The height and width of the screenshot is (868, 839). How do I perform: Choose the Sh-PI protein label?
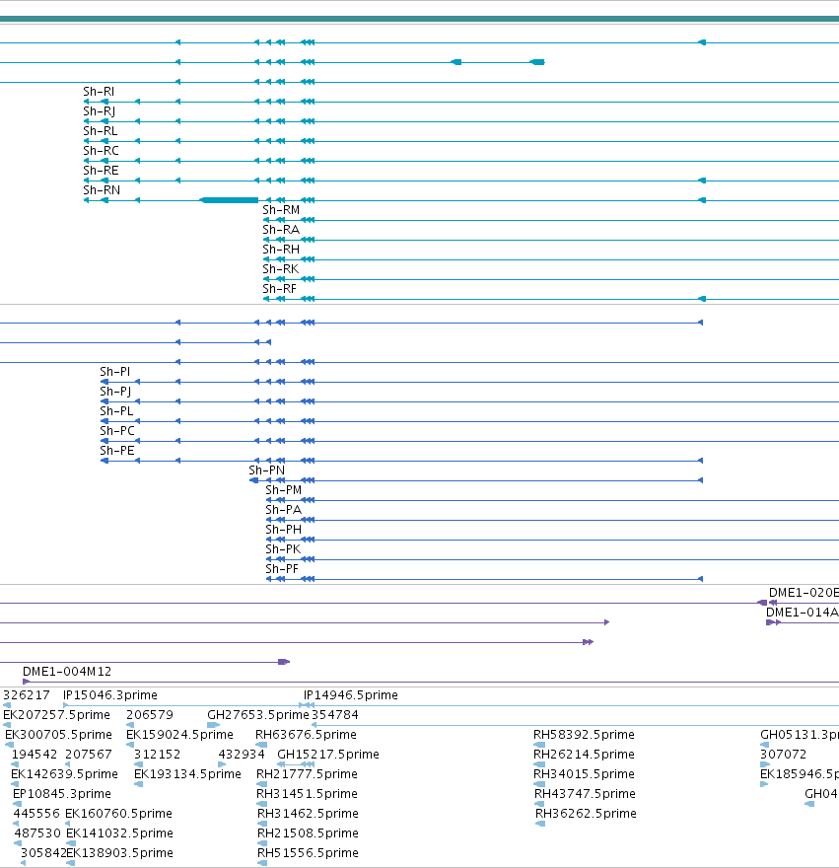[114, 372]
